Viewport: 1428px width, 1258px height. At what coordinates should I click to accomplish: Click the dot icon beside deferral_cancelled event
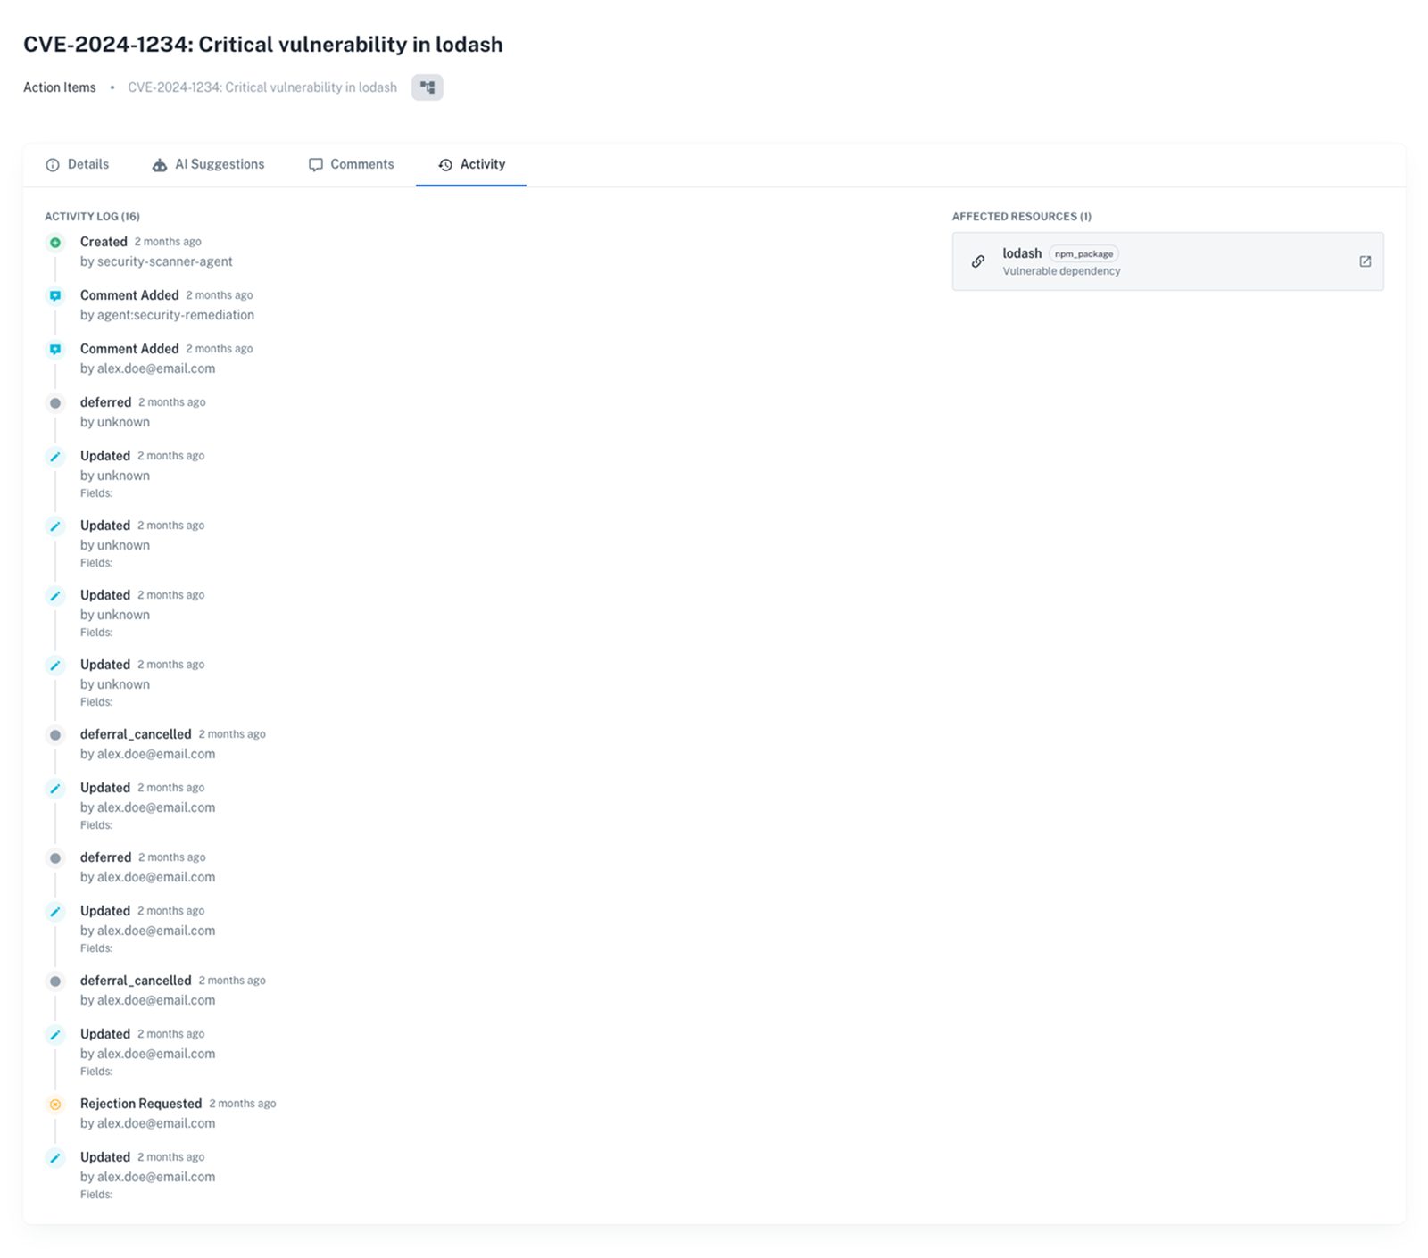pyautogui.click(x=55, y=734)
